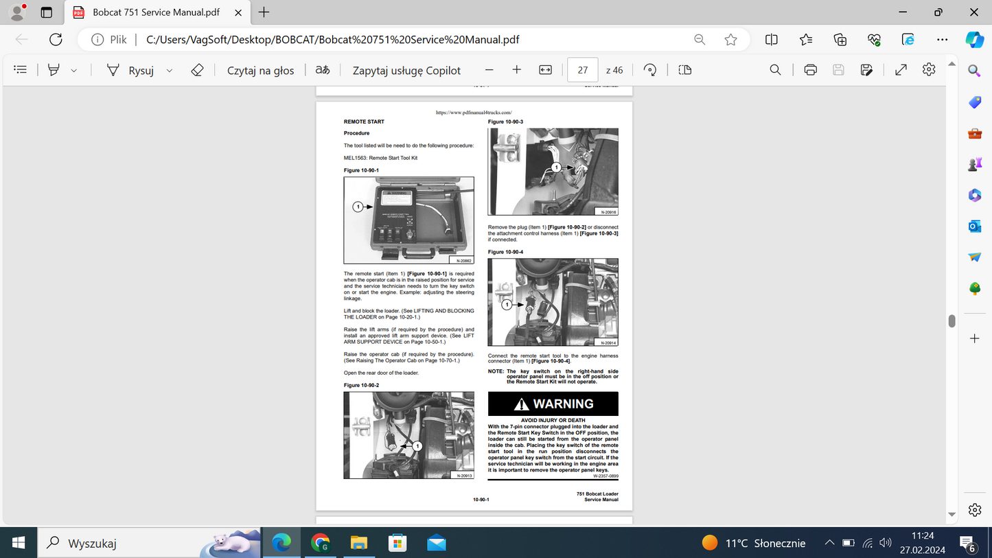
Task: Start Czytaj na głos read aloud
Action: (x=261, y=69)
